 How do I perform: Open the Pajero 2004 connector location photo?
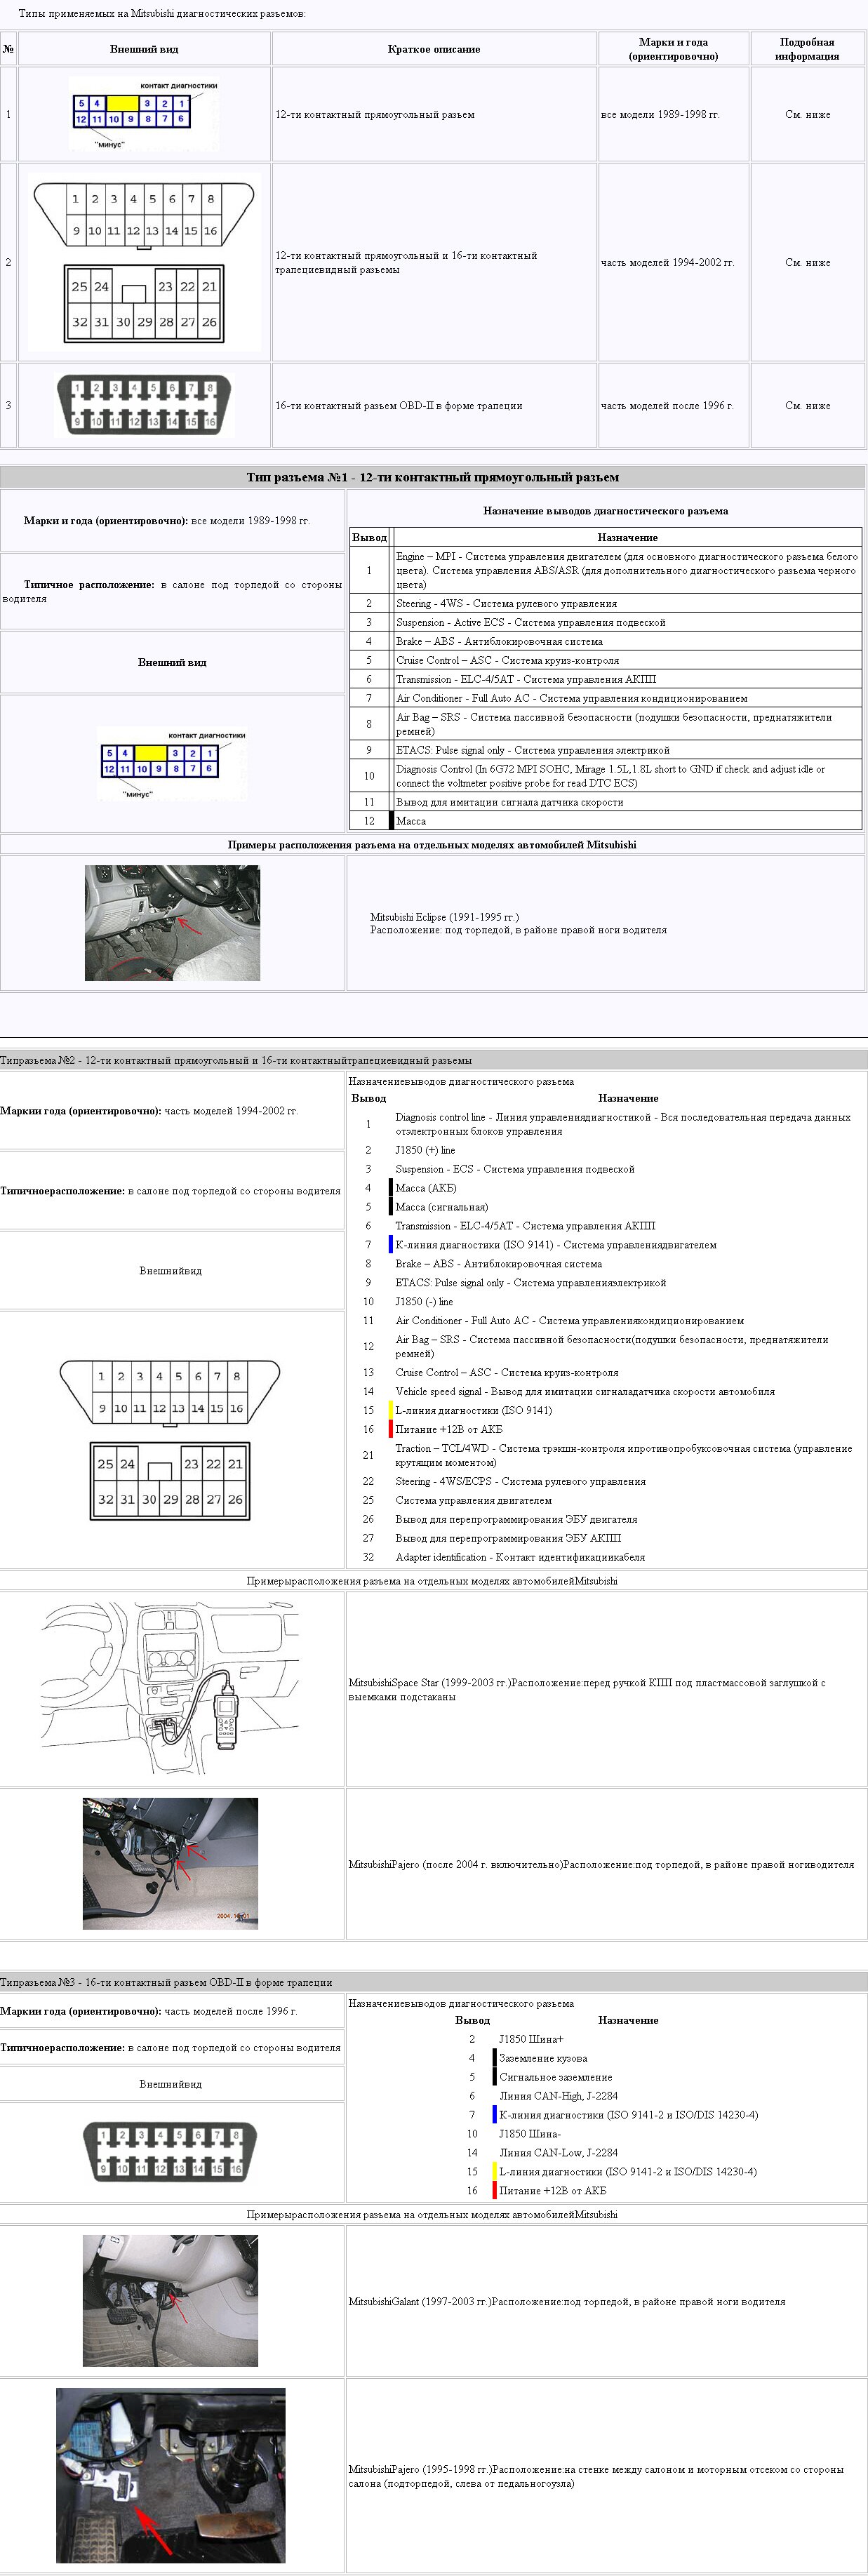tap(170, 1864)
